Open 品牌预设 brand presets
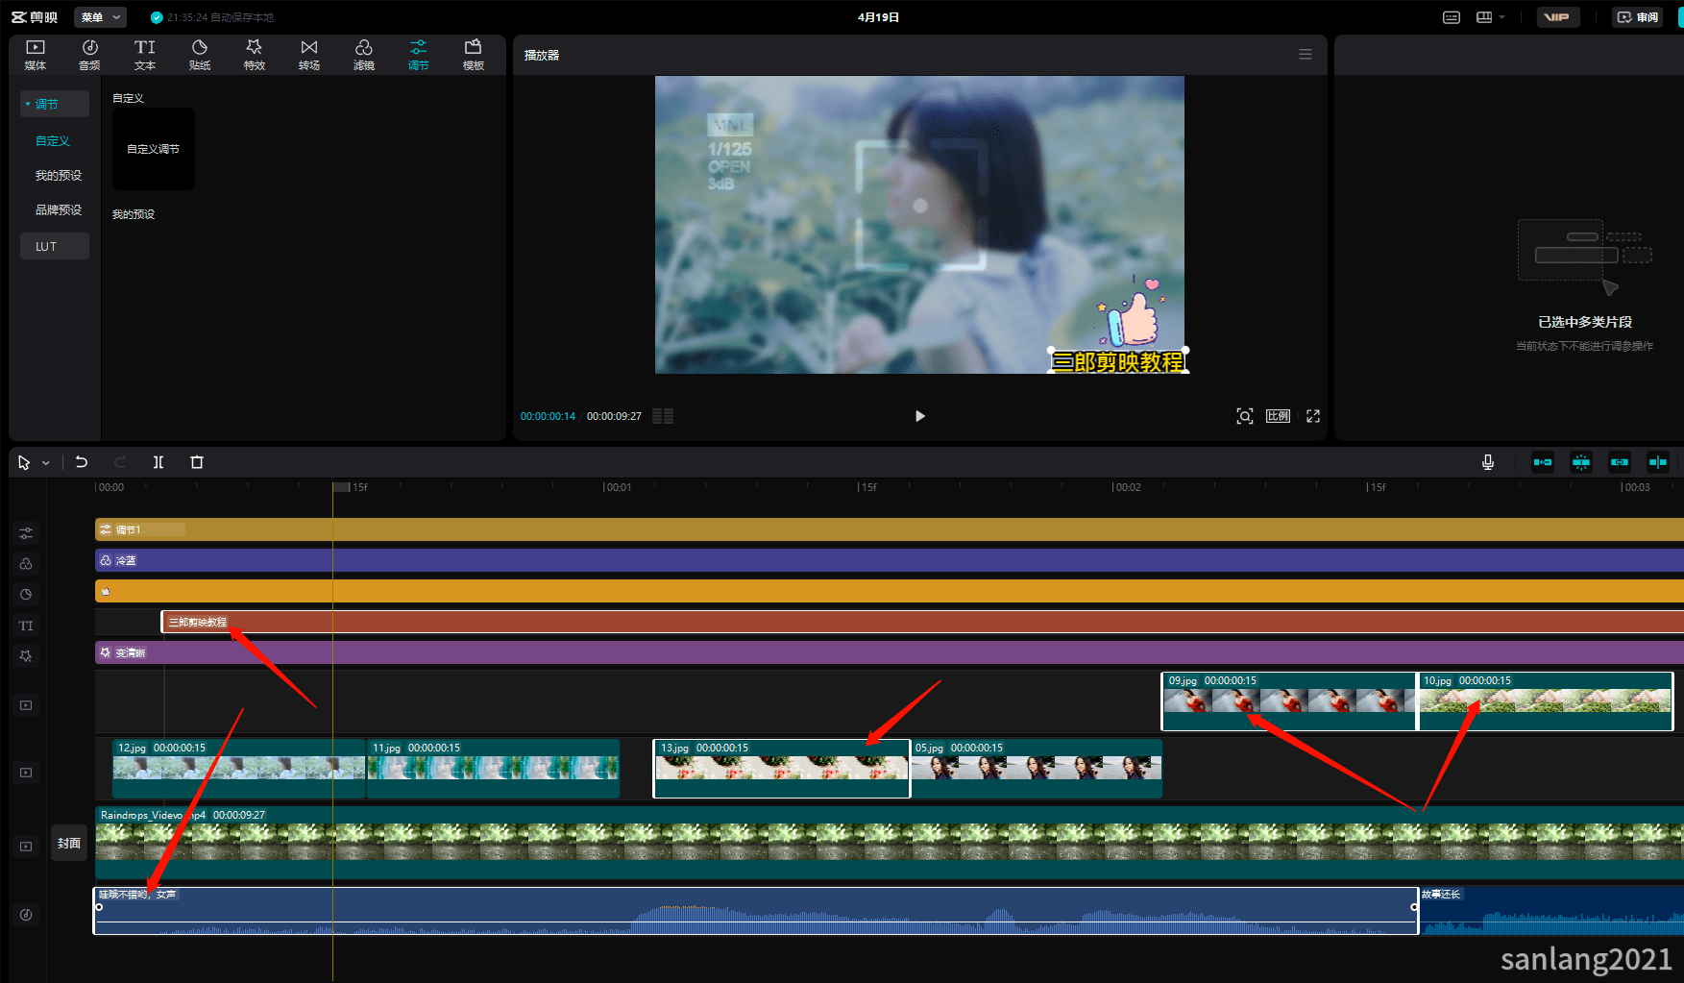This screenshot has height=983, width=1684. click(59, 209)
